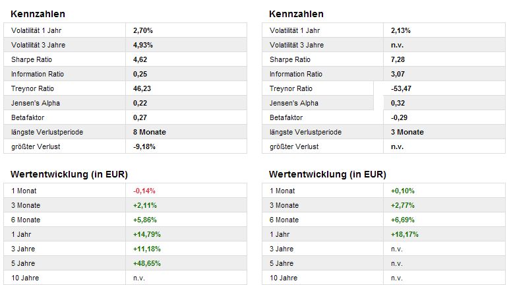Click the red -0,14% one-month performance
The height and width of the screenshot is (285, 509).
(144, 191)
